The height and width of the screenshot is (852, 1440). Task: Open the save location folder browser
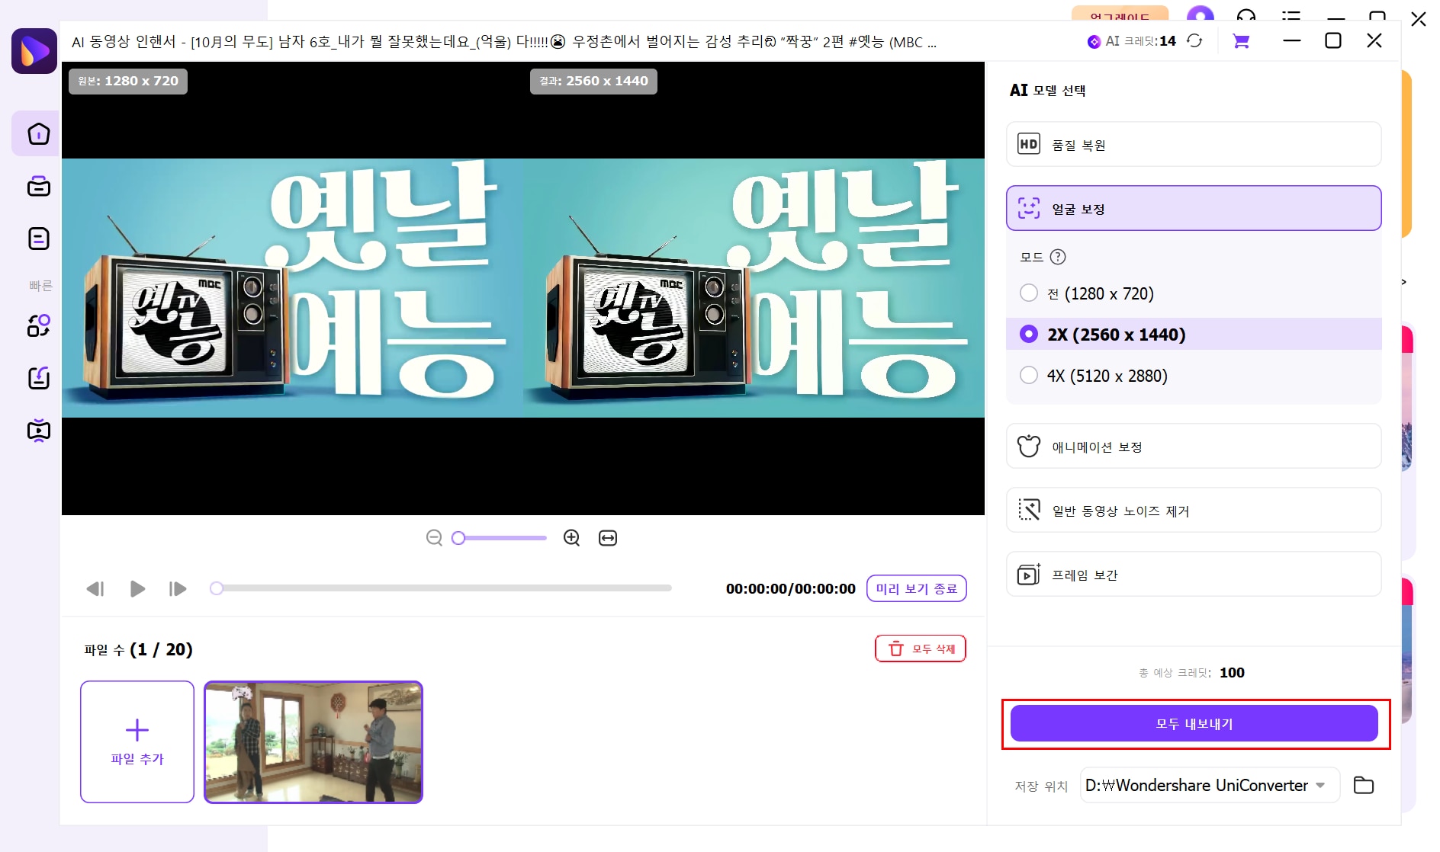pos(1365,785)
